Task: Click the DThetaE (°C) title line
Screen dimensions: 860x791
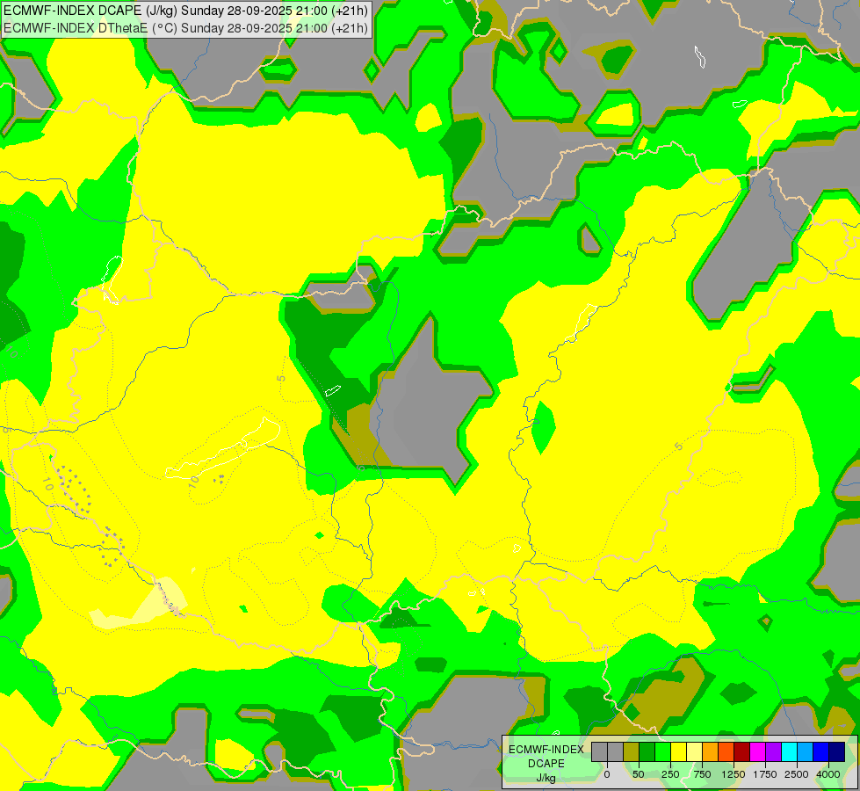Action: tap(185, 28)
